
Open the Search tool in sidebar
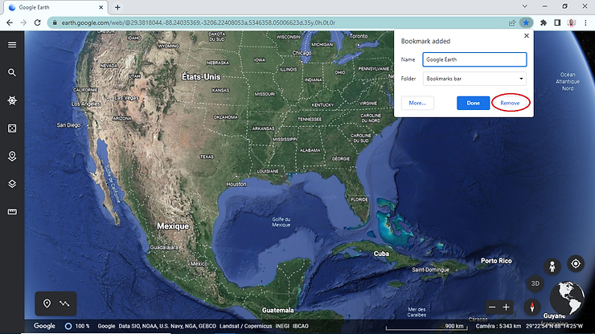click(x=12, y=72)
